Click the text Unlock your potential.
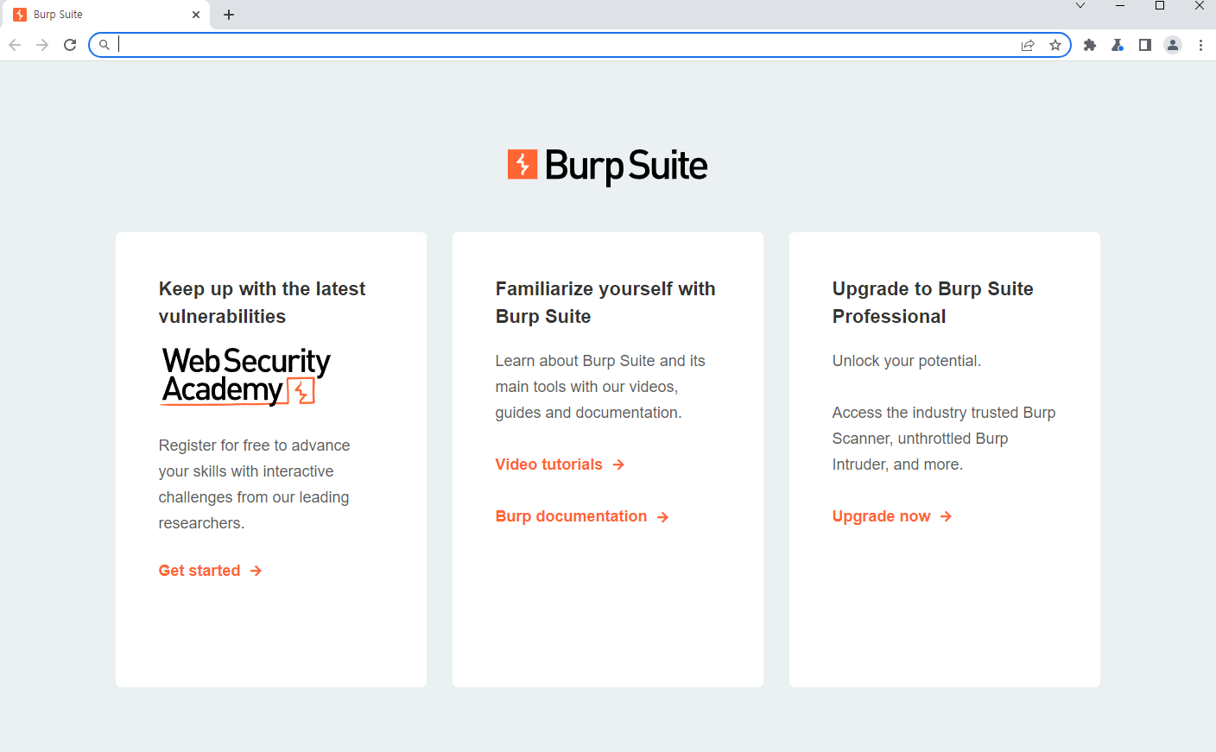The width and height of the screenshot is (1216, 752). pyautogui.click(x=907, y=361)
